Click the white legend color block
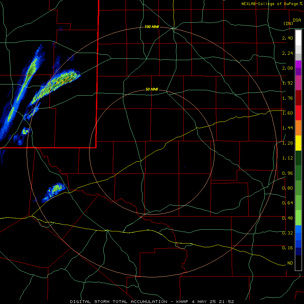The height and width of the screenshot is (304, 304). coord(298,38)
